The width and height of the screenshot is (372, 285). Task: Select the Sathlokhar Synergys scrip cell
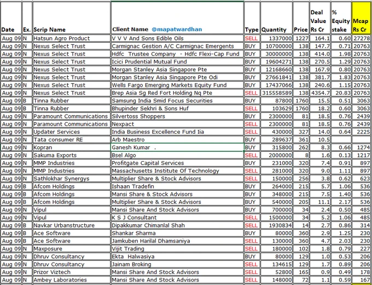(72, 179)
